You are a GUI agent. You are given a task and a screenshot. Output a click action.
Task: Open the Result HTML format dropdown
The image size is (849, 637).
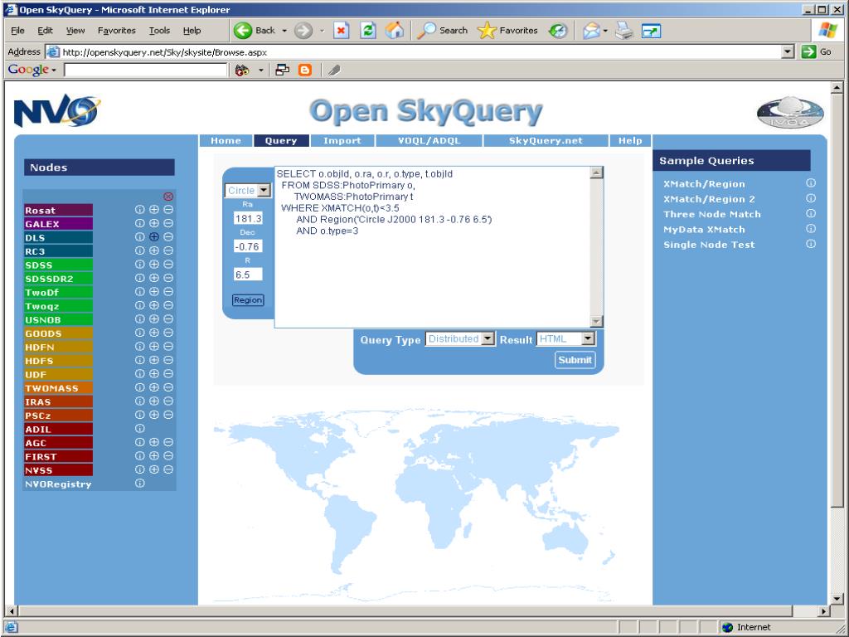[x=588, y=338]
